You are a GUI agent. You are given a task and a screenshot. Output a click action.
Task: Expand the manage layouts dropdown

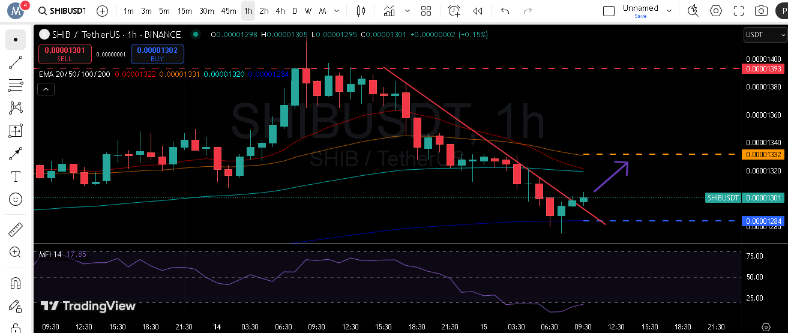(x=670, y=11)
